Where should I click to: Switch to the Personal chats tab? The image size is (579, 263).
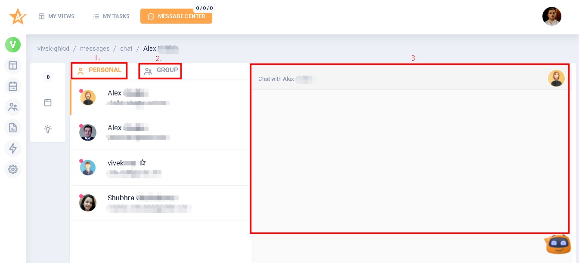click(x=99, y=70)
